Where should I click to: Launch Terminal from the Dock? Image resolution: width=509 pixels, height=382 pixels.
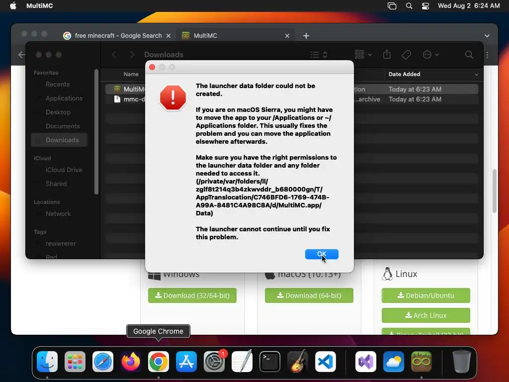270,362
